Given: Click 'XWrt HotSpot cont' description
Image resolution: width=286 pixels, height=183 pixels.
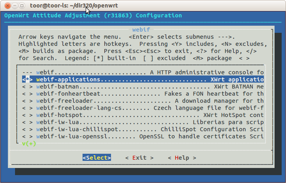Looking at the screenshot, I should 233,115.
